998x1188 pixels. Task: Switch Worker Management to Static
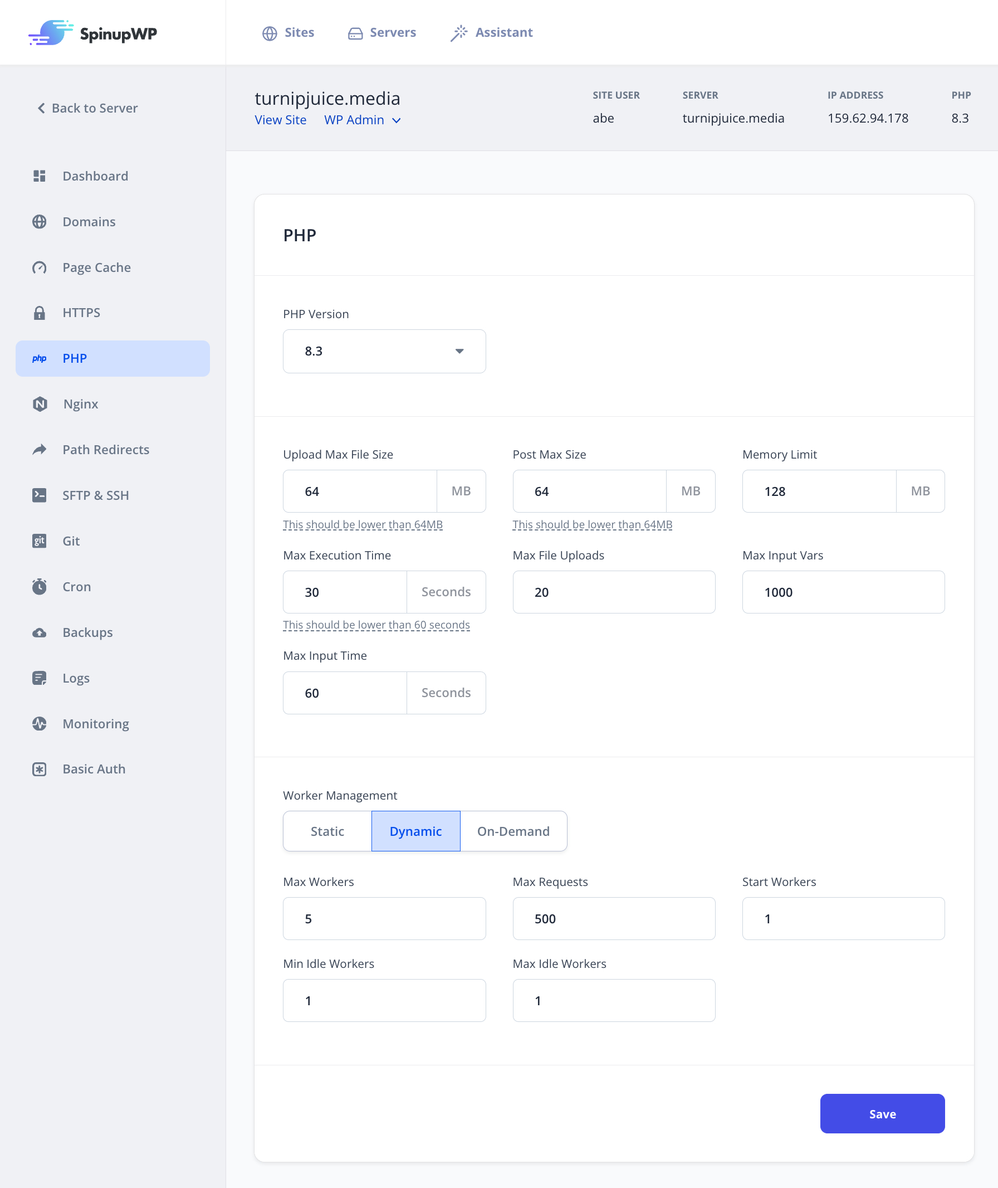(327, 831)
